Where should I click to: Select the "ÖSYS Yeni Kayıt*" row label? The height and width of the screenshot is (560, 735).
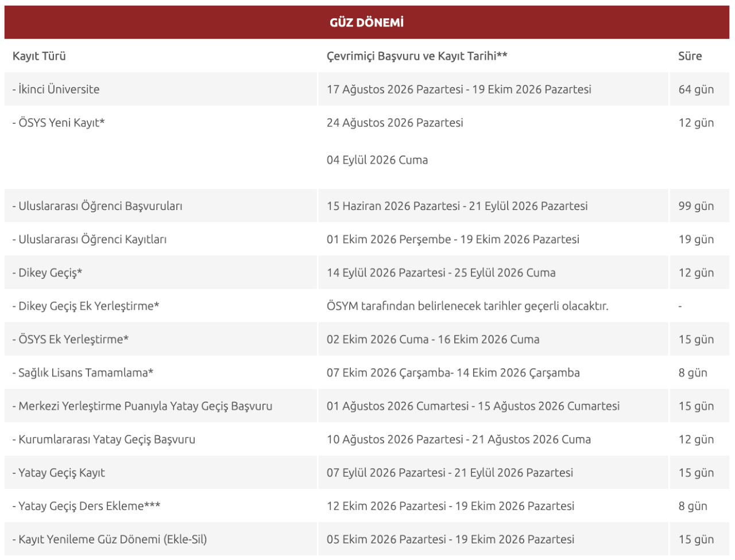pyautogui.click(x=59, y=122)
